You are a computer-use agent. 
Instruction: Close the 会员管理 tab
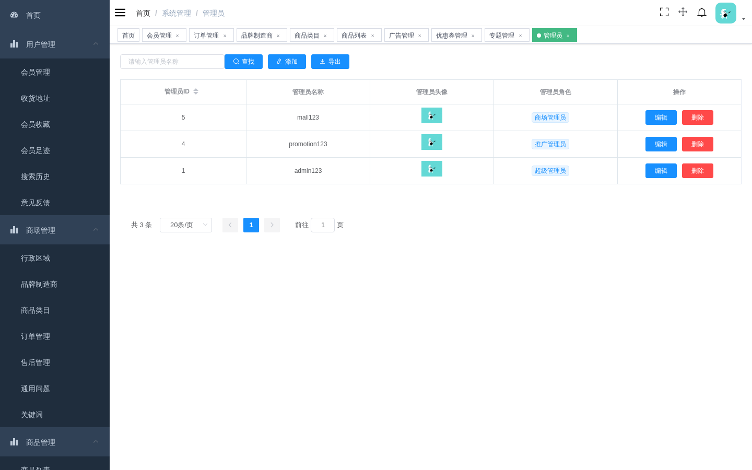(x=178, y=36)
